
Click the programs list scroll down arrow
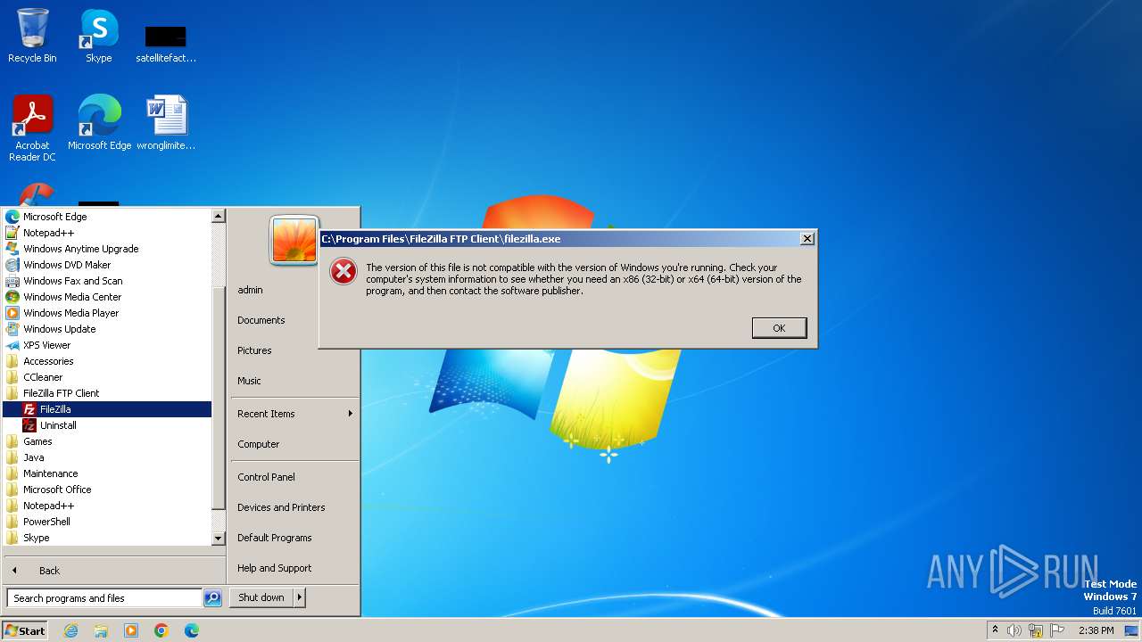(x=219, y=539)
